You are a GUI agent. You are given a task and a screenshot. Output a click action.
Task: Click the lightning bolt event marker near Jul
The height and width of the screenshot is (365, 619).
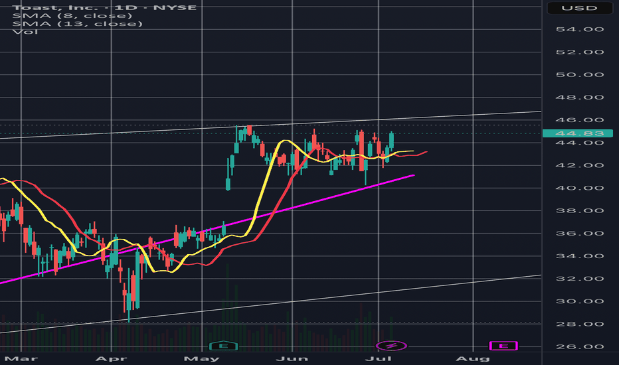tap(391, 346)
